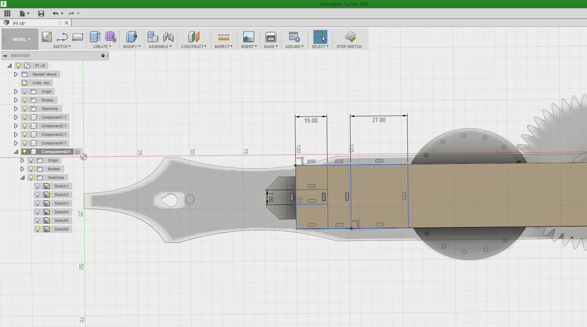Image resolution: width=587 pixels, height=327 pixels.
Task: Select the Line sketch tool
Action: click(x=62, y=37)
